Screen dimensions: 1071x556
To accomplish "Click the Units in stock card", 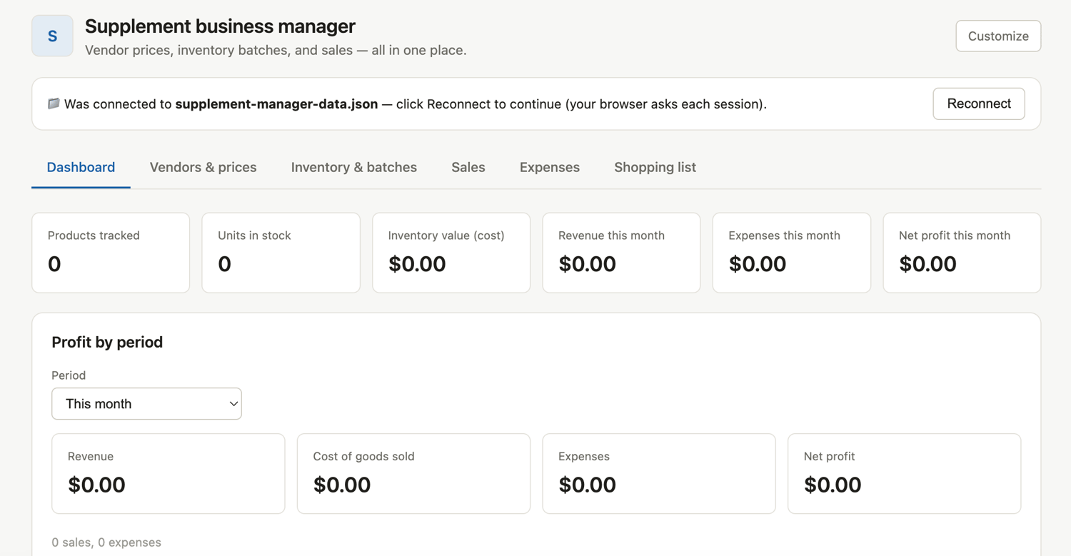I will pyautogui.click(x=281, y=253).
